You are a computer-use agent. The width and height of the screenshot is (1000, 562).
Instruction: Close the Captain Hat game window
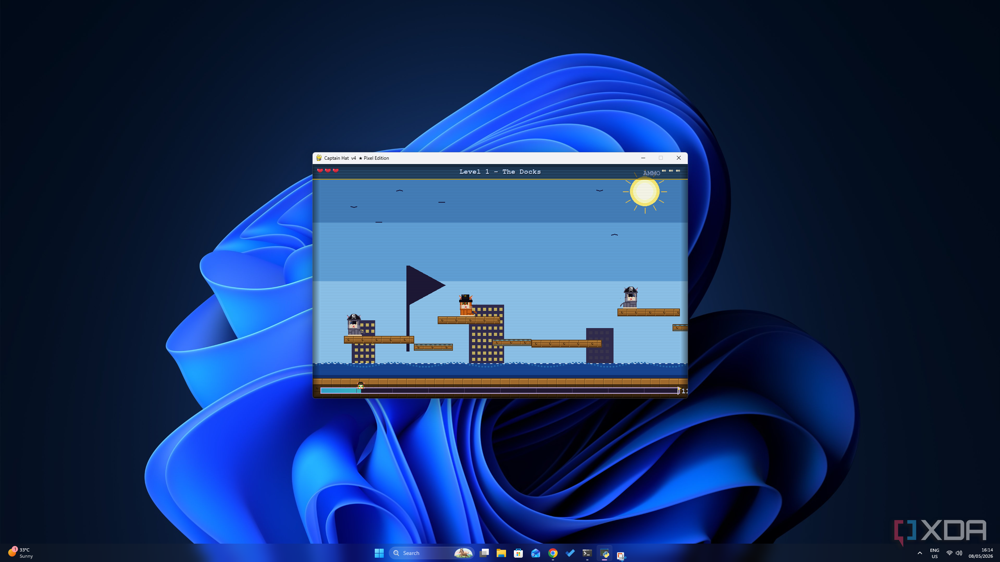[679, 158]
